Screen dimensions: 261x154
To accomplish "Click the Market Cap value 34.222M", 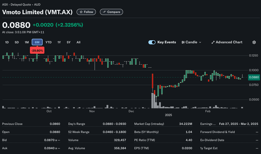I will click(x=186, y=124).
